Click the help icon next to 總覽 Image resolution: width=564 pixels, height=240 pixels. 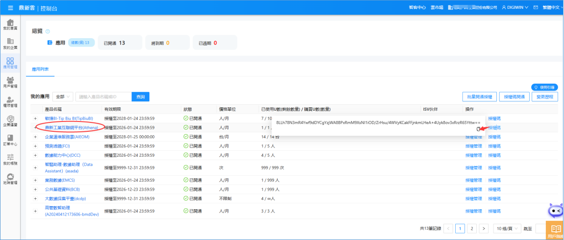(48, 31)
